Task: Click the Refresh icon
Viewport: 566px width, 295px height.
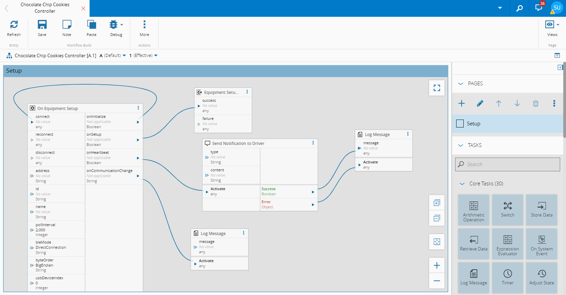Action: [x=14, y=24]
